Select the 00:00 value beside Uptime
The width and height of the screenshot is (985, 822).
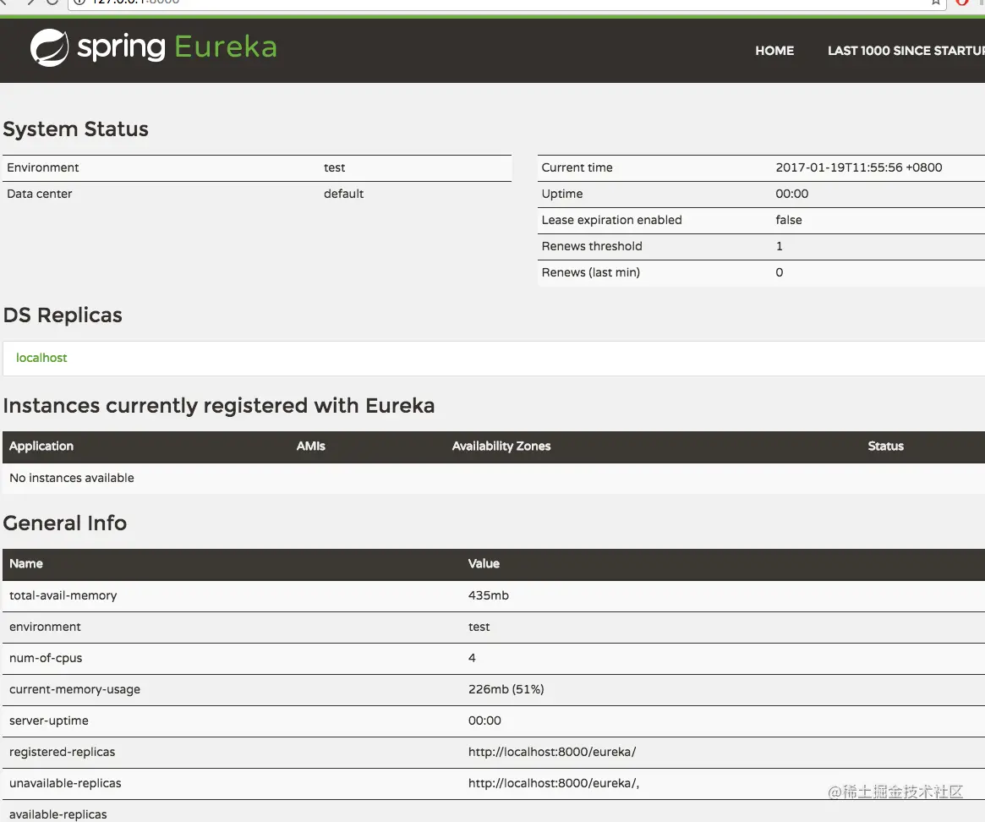click(x=791, y=195)
